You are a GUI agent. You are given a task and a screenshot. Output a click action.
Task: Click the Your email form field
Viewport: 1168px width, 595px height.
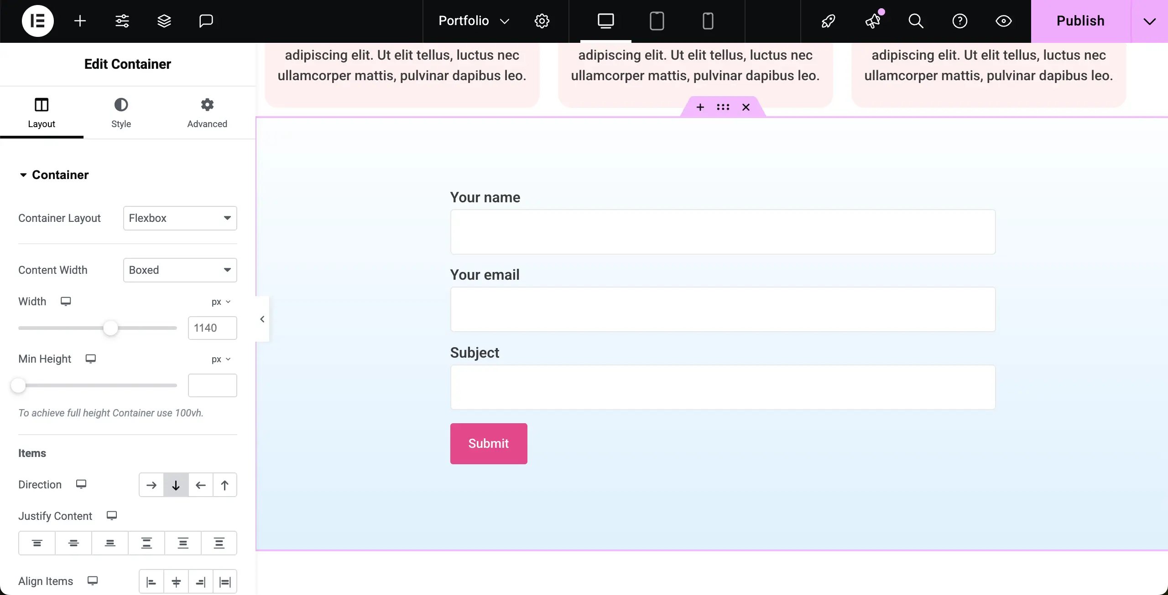coord(723,309)
